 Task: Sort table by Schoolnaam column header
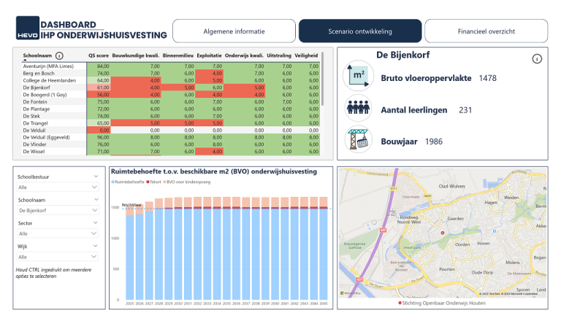point(37,55)
